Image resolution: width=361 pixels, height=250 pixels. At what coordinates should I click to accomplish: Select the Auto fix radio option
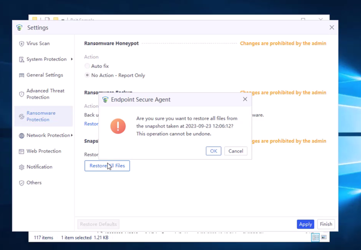87,66
